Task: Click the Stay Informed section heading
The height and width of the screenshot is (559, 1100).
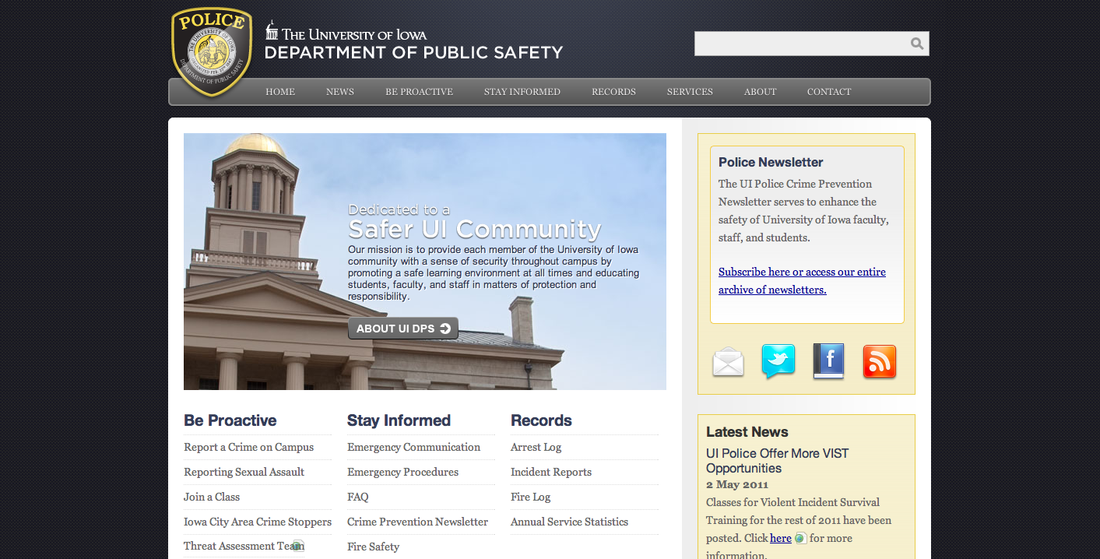Action: pos(399,420)
